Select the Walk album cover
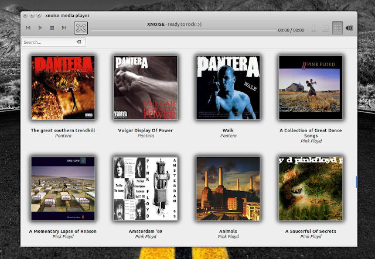Screen dimensions: 375x259 pos(228,88)
